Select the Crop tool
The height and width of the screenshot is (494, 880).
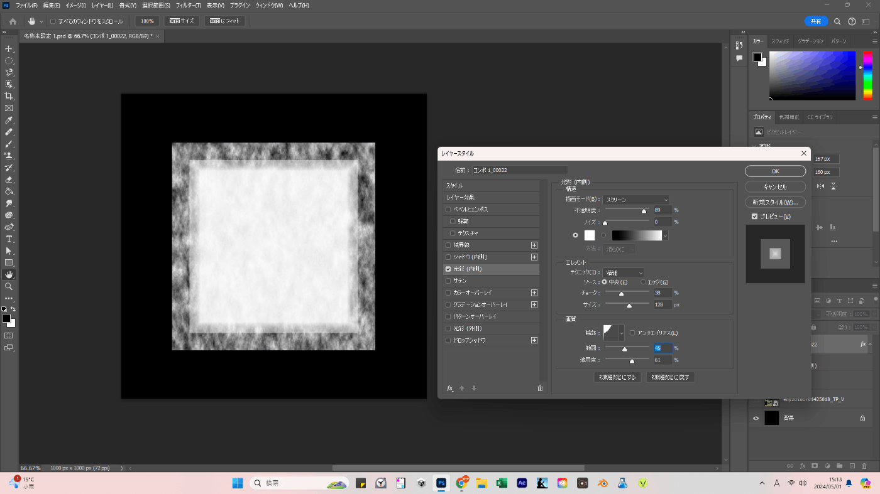coord(9,96)
